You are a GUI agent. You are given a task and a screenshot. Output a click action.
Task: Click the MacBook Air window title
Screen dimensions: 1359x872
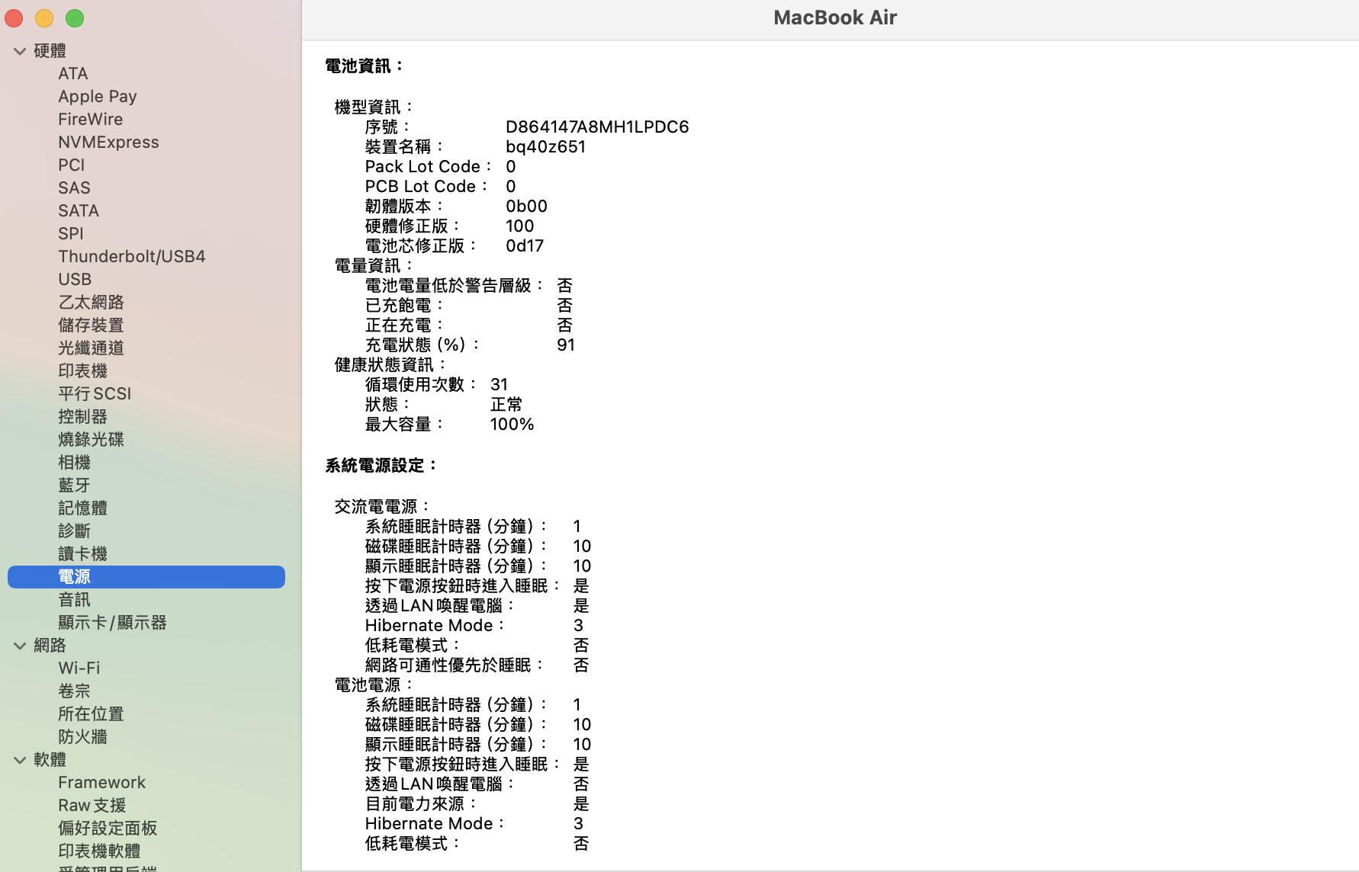pos(835,18)
